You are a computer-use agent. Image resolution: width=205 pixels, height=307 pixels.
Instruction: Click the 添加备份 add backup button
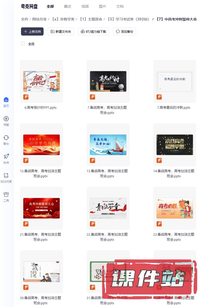pos(125,31)
